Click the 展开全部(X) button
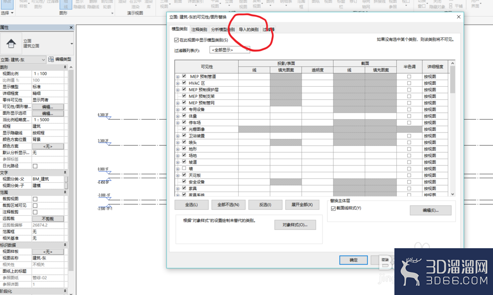The image size is (493, 295). point(302,204)
